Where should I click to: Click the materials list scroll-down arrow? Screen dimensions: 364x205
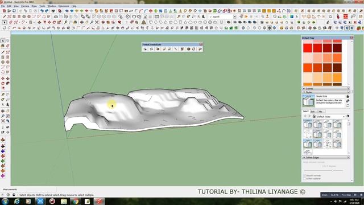coord(349,84)
